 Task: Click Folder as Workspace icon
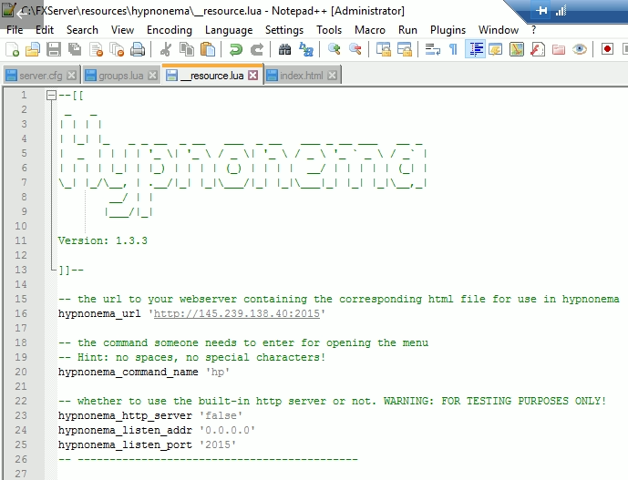coord(559,50)
